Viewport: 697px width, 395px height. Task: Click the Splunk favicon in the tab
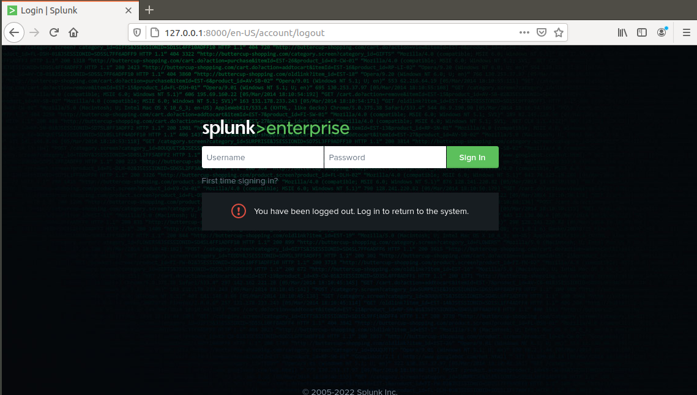pyautogui.click(x=12, y=10)
